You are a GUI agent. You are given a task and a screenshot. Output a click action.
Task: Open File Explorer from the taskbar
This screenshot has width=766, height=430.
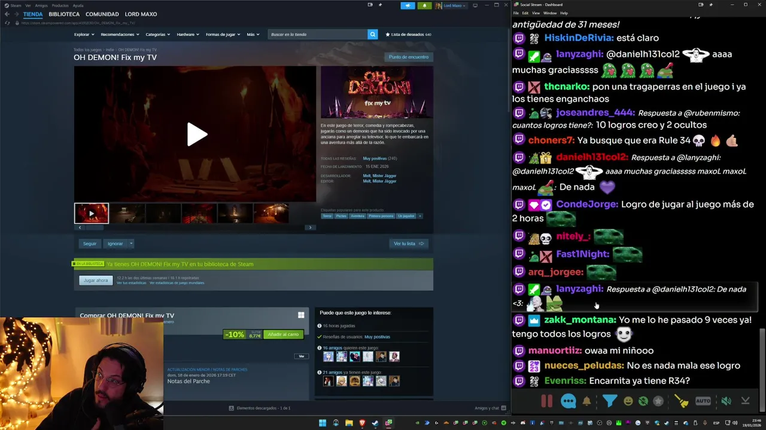point(349,423)
